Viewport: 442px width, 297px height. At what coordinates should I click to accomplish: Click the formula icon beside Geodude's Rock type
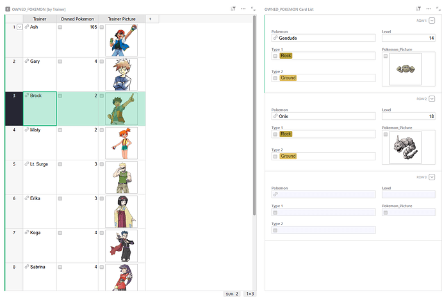(x=275, y=56)
